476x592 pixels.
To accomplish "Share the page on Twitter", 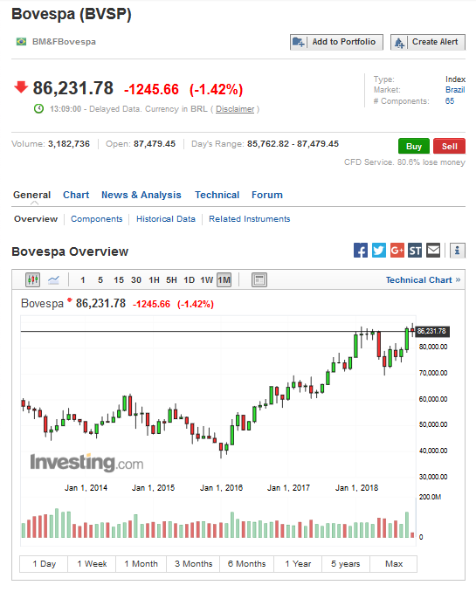I will coord(379,251).
